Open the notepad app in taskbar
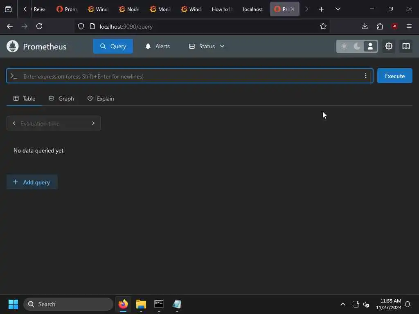Screen dimensions: 419x314 [177, 304]
